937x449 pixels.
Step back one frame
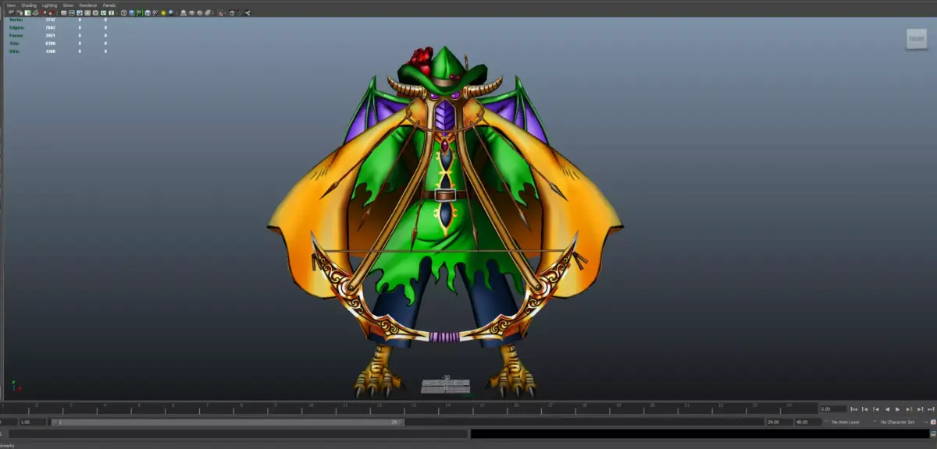865,409
